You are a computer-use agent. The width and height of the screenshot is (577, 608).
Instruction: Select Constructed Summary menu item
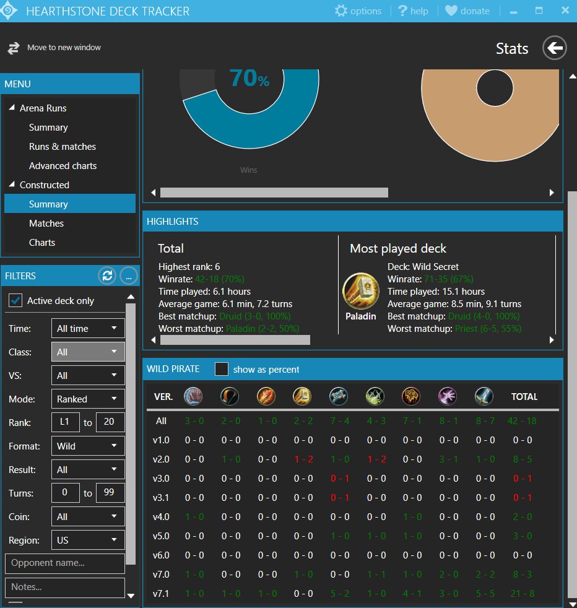pos(70,204)
